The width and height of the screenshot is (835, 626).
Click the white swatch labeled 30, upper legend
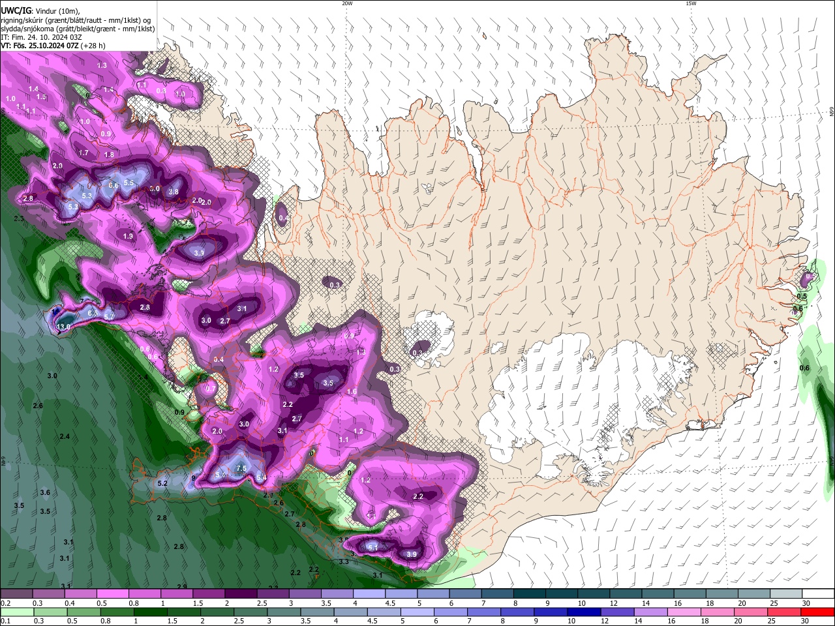(819, 593)
